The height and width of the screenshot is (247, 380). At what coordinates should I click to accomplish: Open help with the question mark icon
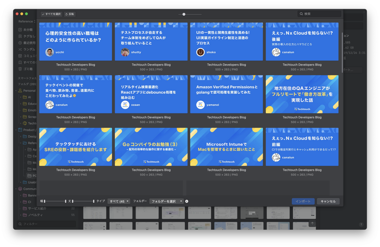[361, 225]
